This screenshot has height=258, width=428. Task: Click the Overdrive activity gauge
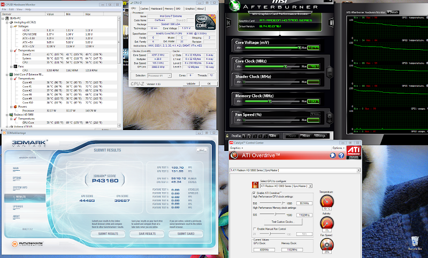pos(327,223)
